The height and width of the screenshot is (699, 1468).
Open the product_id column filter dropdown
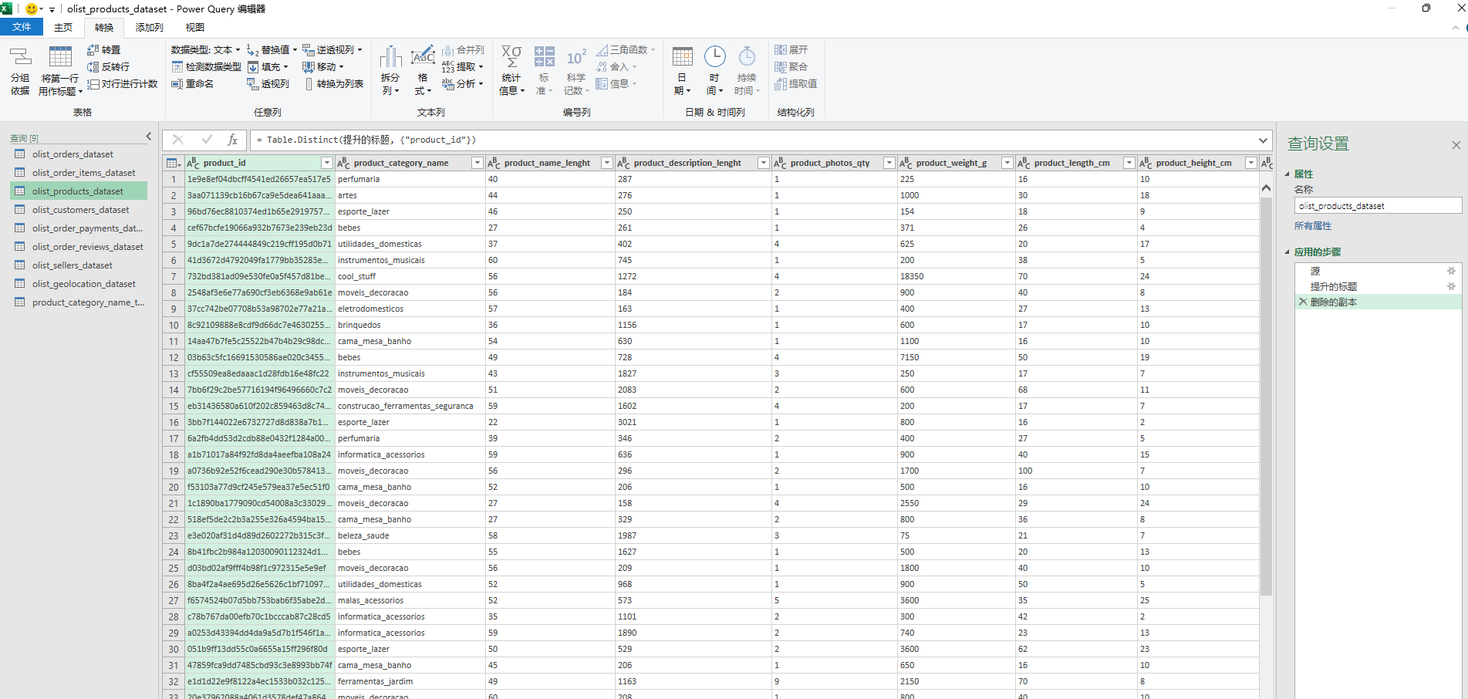326,163
